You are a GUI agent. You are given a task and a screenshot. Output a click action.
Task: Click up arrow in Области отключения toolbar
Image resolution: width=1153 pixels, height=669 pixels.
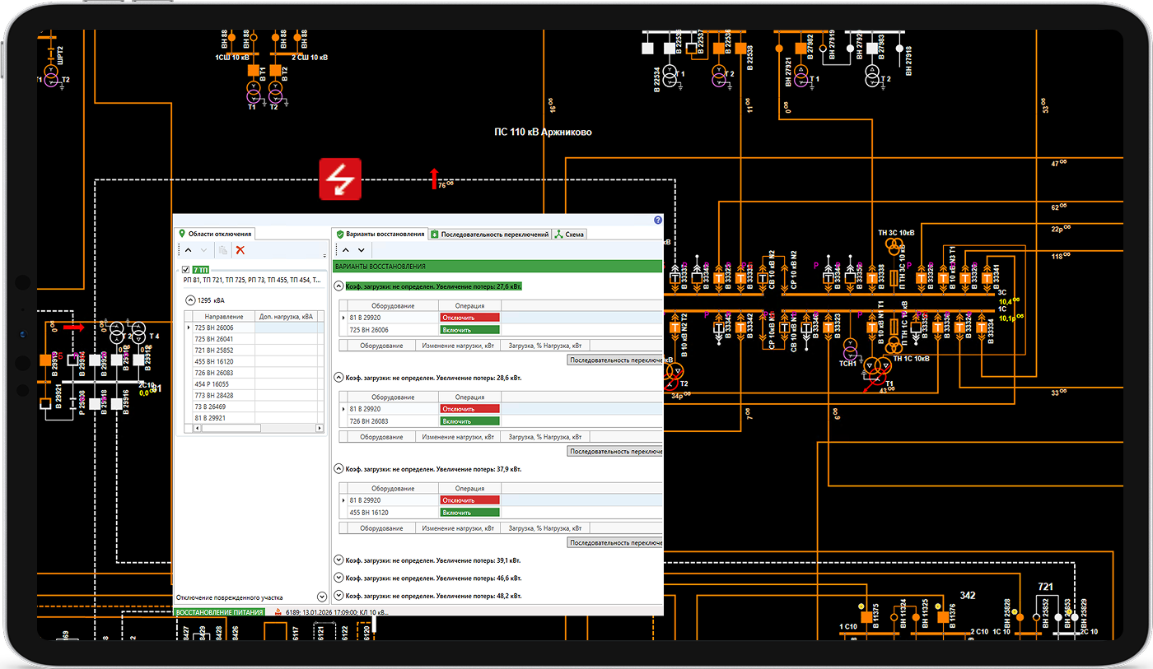point(187,250)
